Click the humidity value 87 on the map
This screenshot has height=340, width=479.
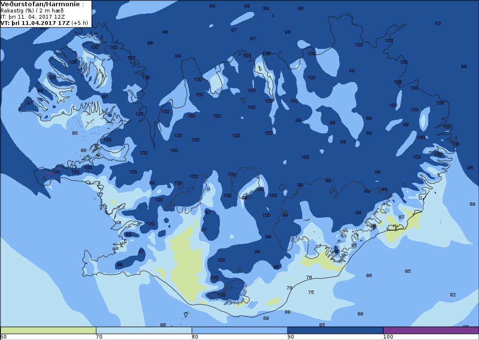(401, 217)
